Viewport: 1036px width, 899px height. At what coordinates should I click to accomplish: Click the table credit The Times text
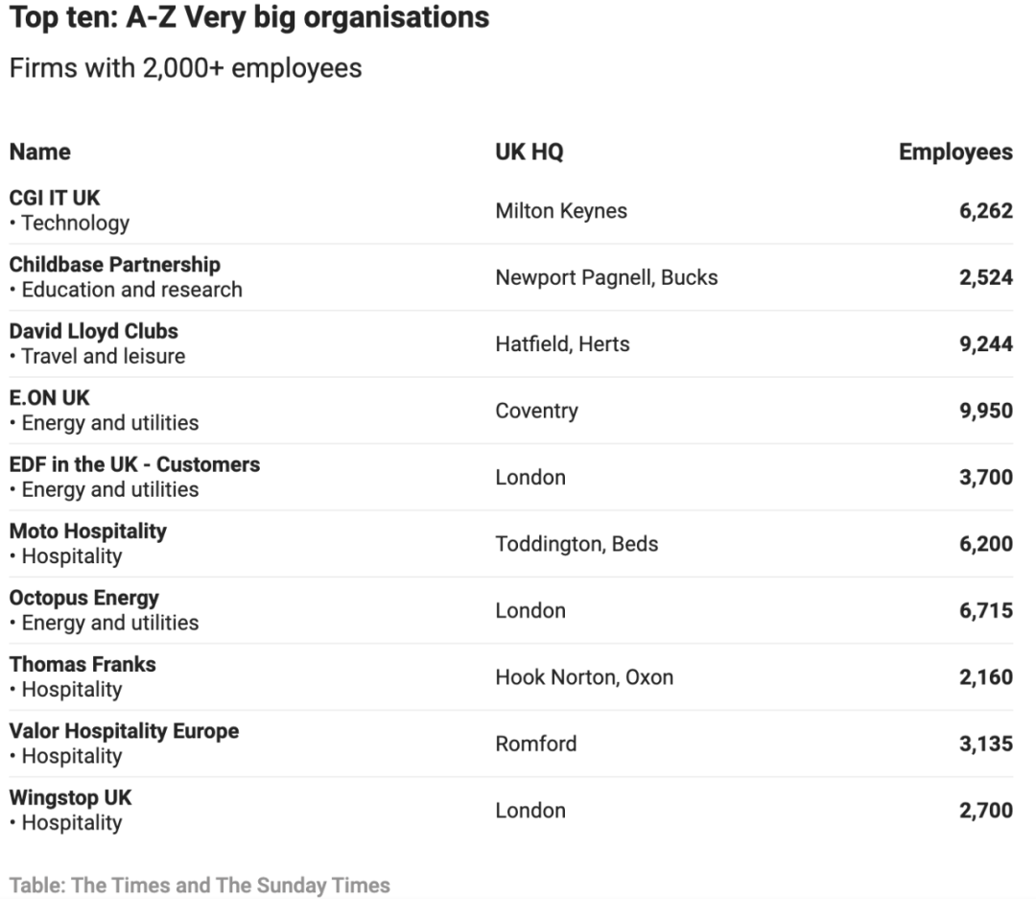[200, 886]
